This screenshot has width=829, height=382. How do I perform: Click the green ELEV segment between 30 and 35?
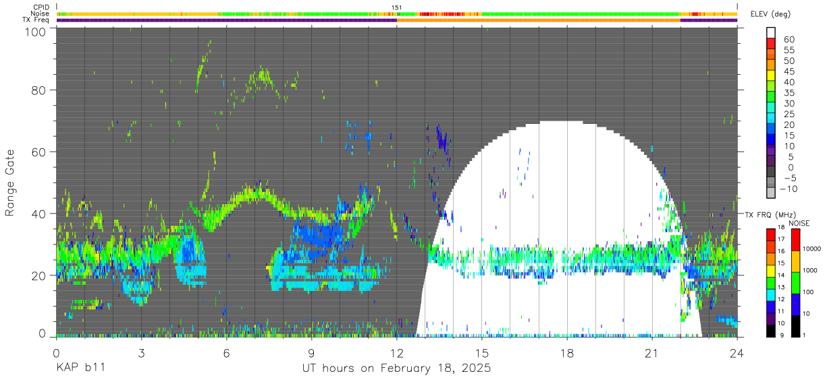click(x=771, y=97)
